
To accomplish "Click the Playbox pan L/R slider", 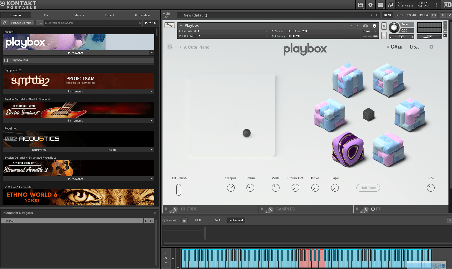I will pos(401,37).
